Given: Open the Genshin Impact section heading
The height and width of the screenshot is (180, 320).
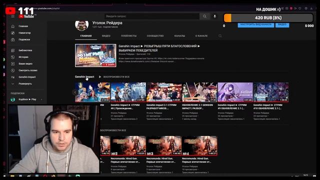Looking at the screenshot, I should tap(84, 76).
